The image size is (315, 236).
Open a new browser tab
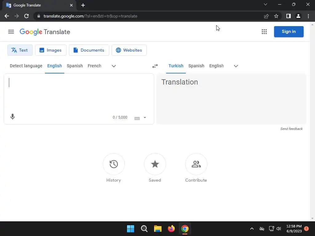(x=83, y=5)
